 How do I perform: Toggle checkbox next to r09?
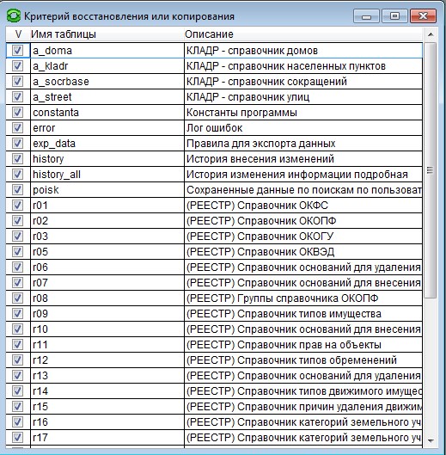pyautogui.click(x=17, y=314)
